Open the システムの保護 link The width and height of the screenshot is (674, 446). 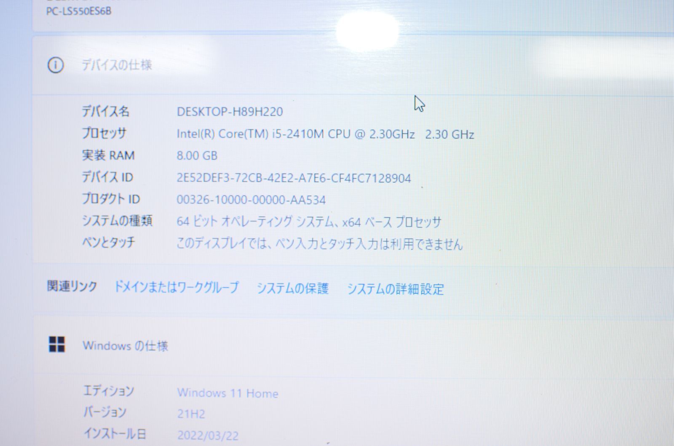[293, 288]
